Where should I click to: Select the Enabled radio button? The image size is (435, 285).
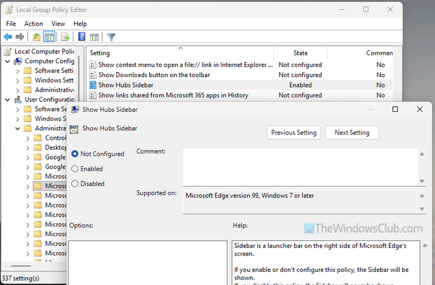click(x=75, y=168)
